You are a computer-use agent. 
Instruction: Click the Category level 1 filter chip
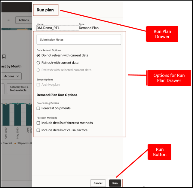(19, 89)
